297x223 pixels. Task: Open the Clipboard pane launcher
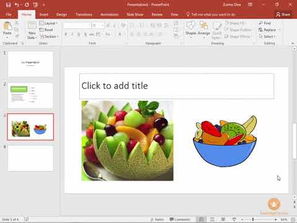(x=22, y=43)
